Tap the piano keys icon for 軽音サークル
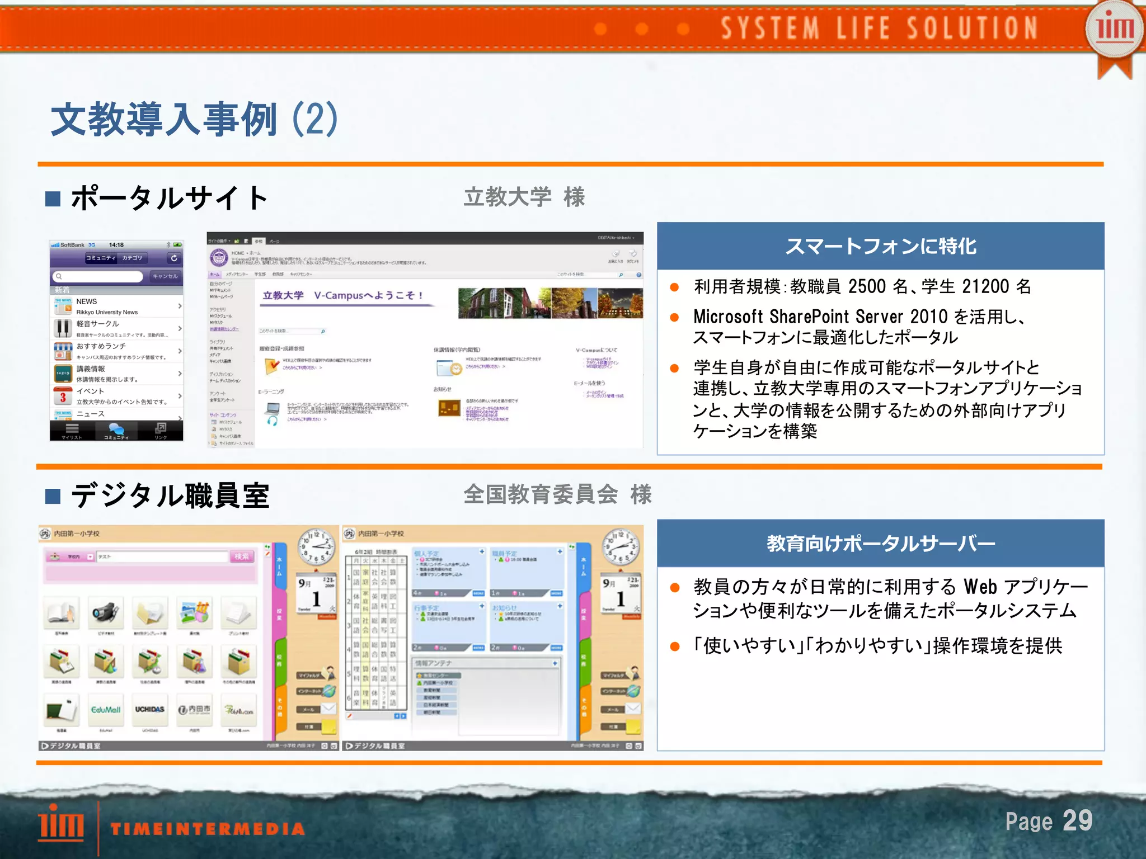 63,328
